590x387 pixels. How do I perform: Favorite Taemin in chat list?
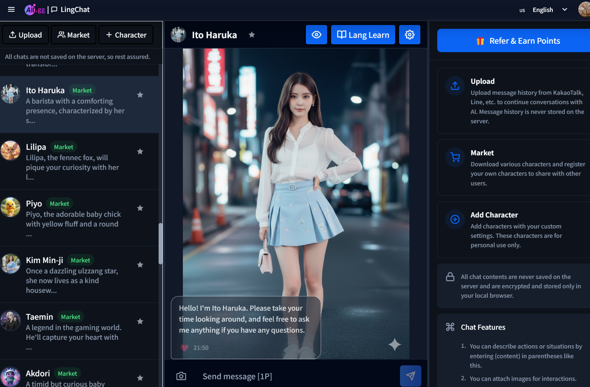tap(140, 321)
